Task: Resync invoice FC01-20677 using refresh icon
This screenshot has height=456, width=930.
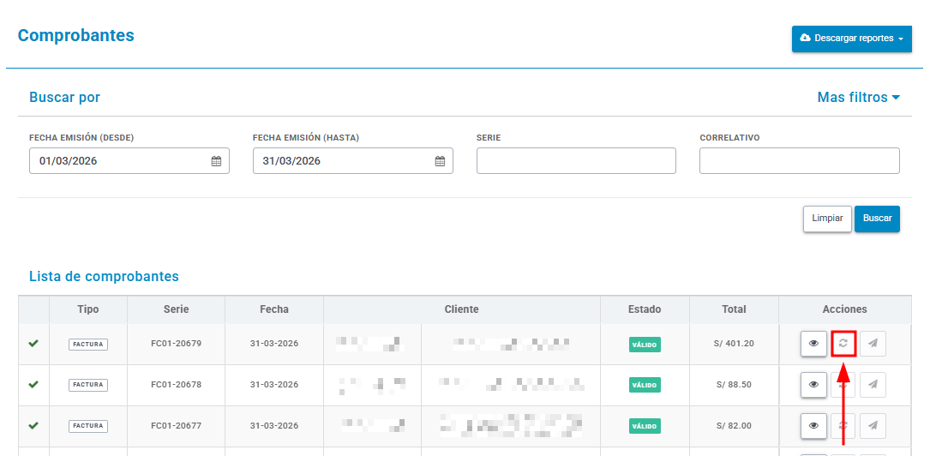Action: point(843,426)
